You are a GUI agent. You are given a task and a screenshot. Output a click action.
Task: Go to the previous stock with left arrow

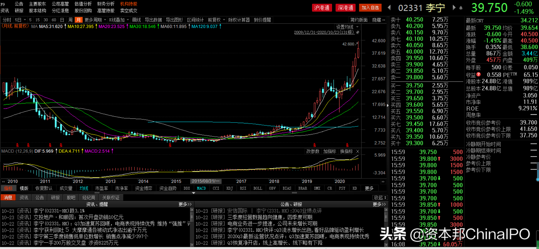click(389, 8)
